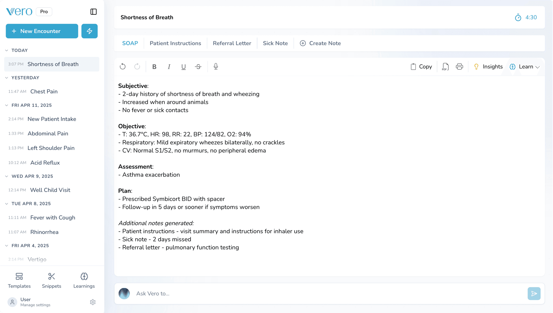553x313 pixels.
Task: Collapse the TUE APR 8, 2025 section
Action: (6, 204)
